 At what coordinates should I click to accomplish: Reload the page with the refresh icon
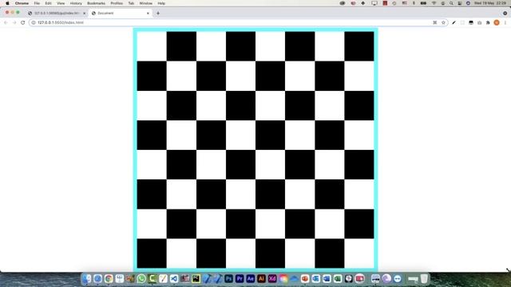pyautogui.click(x=23, y=22)
